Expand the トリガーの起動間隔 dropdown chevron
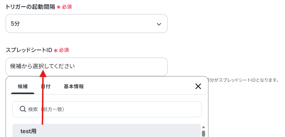Image resolution: width=285 pixels, height=137 pixels. (159, 24)
